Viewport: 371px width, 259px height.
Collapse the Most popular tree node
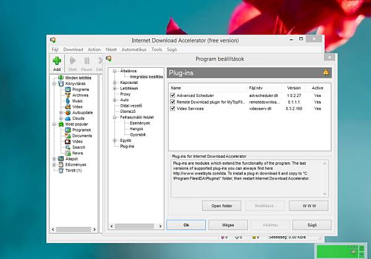[54, 124]
